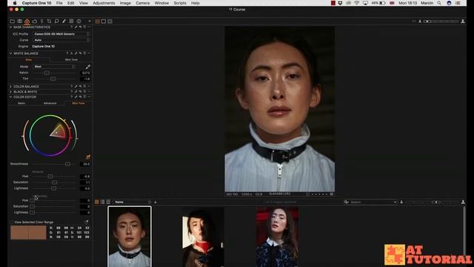Open macOS Spotlight search icon

point(439,3)
